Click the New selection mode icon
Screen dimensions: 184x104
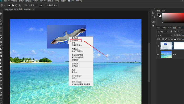tap(9, 5)
